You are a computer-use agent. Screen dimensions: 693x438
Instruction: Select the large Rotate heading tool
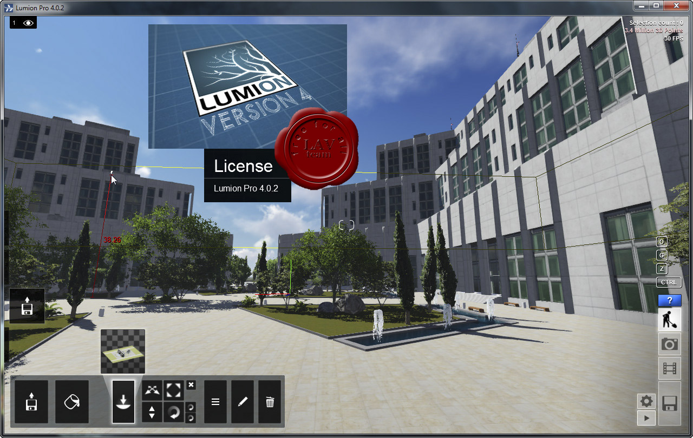click(x=174, y=413)
